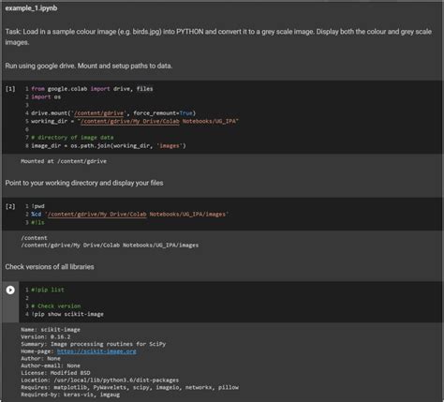
Task: Click the '!pwd' code line
Action: pyautogui.click(x=38, y=206)
